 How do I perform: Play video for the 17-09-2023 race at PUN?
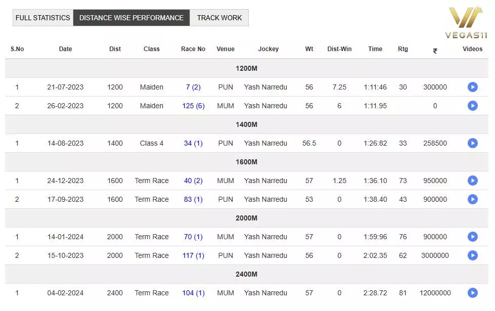click(x=473, y=199)
